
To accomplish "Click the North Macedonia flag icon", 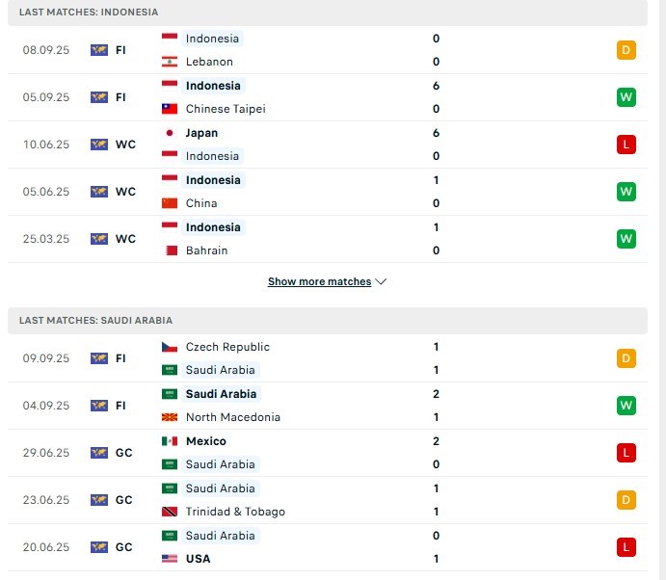I will click(x=170, y=417).
